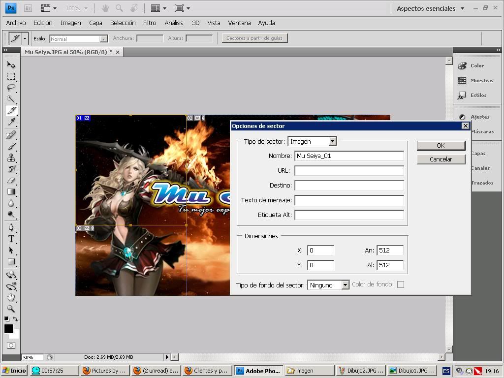Open the Imagen menu
This screenshot has width=504, height=378.
pyautogui.click(x=71, y=23)
